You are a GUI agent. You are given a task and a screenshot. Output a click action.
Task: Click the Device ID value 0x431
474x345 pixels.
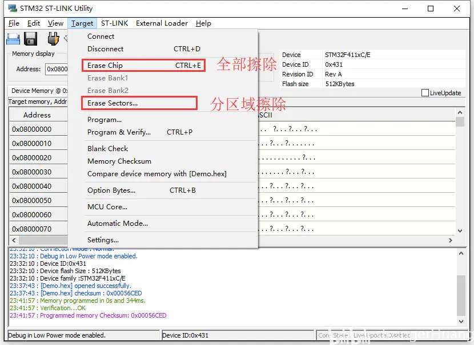pos(334,64)
